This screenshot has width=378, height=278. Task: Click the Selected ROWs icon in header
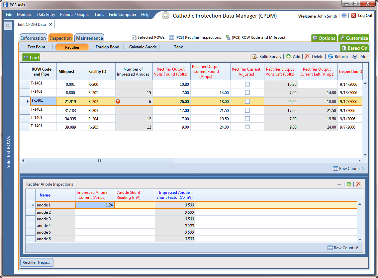134,38
